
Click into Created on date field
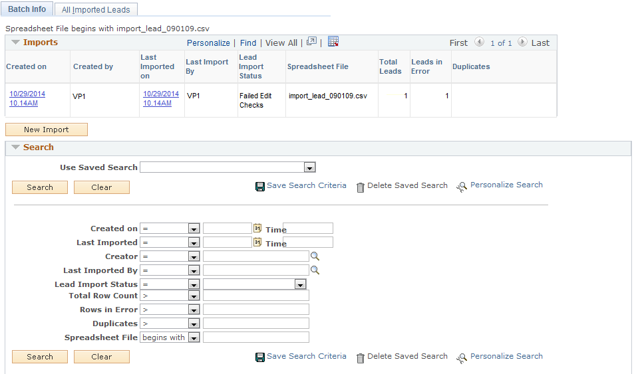click(228, 229)
